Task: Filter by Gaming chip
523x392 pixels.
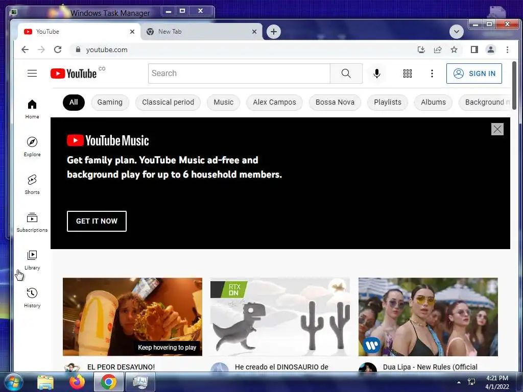Action: pyautogui.click(x=110, y=102)
